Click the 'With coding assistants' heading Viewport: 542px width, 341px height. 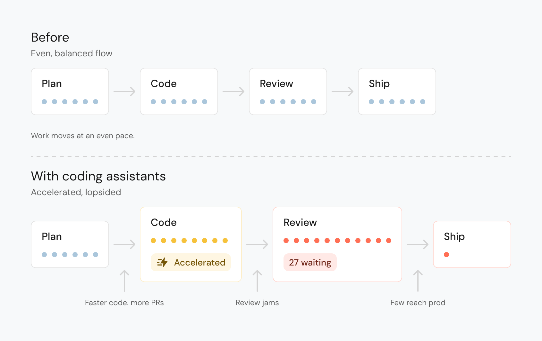pyautogui.click(x=98, y=176)
